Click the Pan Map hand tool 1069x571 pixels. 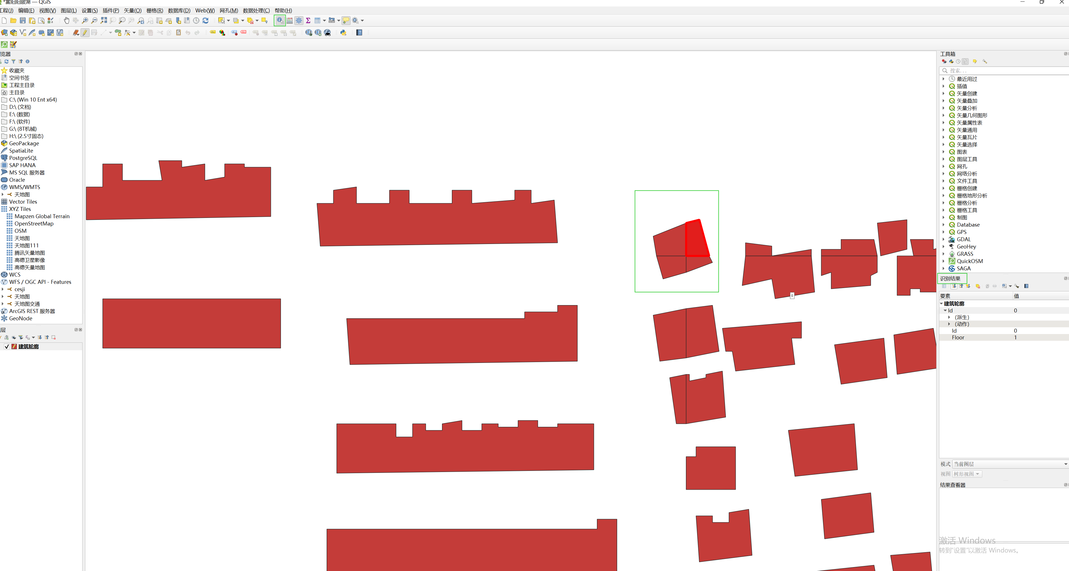click(67, 20)
